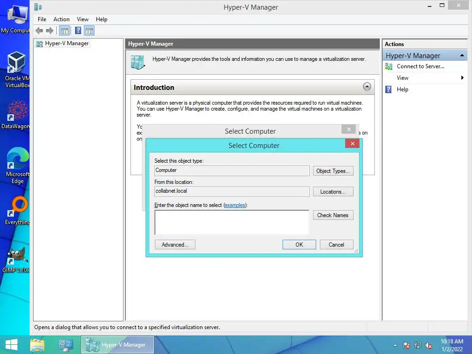
Task: Open File Explorer from the taskbar
Action: [x=37, y=345]
